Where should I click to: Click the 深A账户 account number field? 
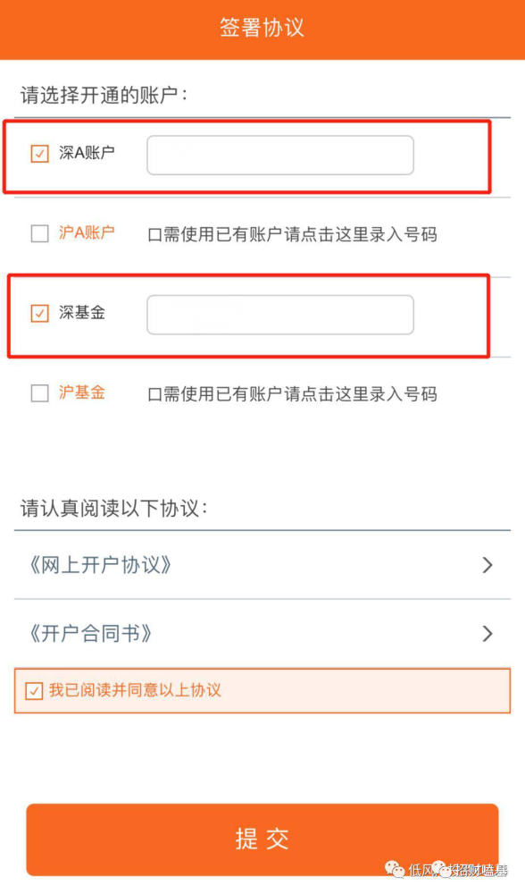280,155
